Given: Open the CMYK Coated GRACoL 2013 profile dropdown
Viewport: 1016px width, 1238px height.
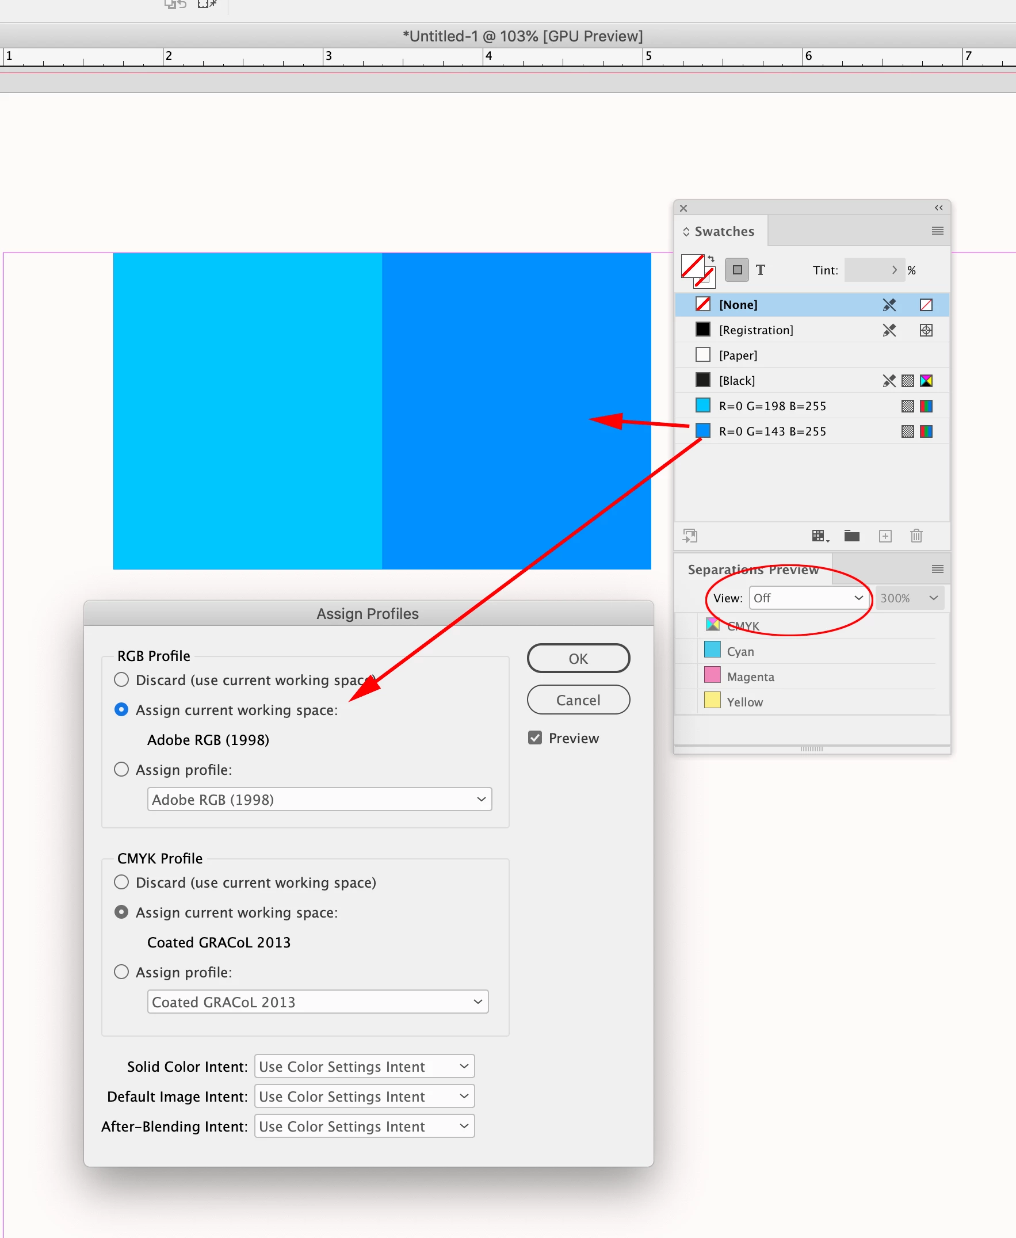Looking at the screenshot, I should 317,1002.
